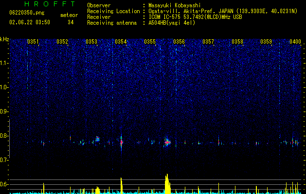Viewport: 306px width, 194px height.
Task: Click the 0400 time marker
Action: tap(295, 41)
